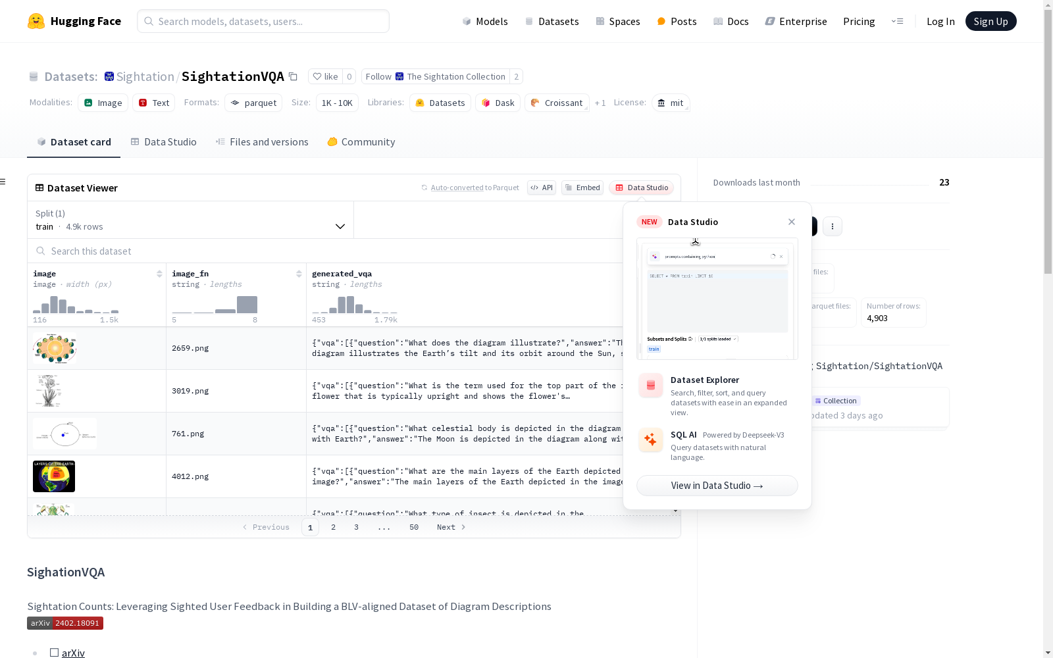Open the Community tab
The image size is (1053, 658).
pyautogui.click(x=361, y=142)
